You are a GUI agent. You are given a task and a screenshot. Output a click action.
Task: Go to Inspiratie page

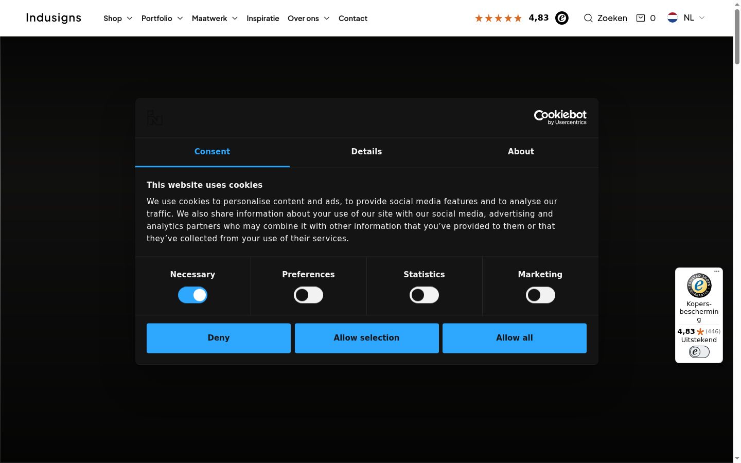pyautogui.click(x=263, y=19)
